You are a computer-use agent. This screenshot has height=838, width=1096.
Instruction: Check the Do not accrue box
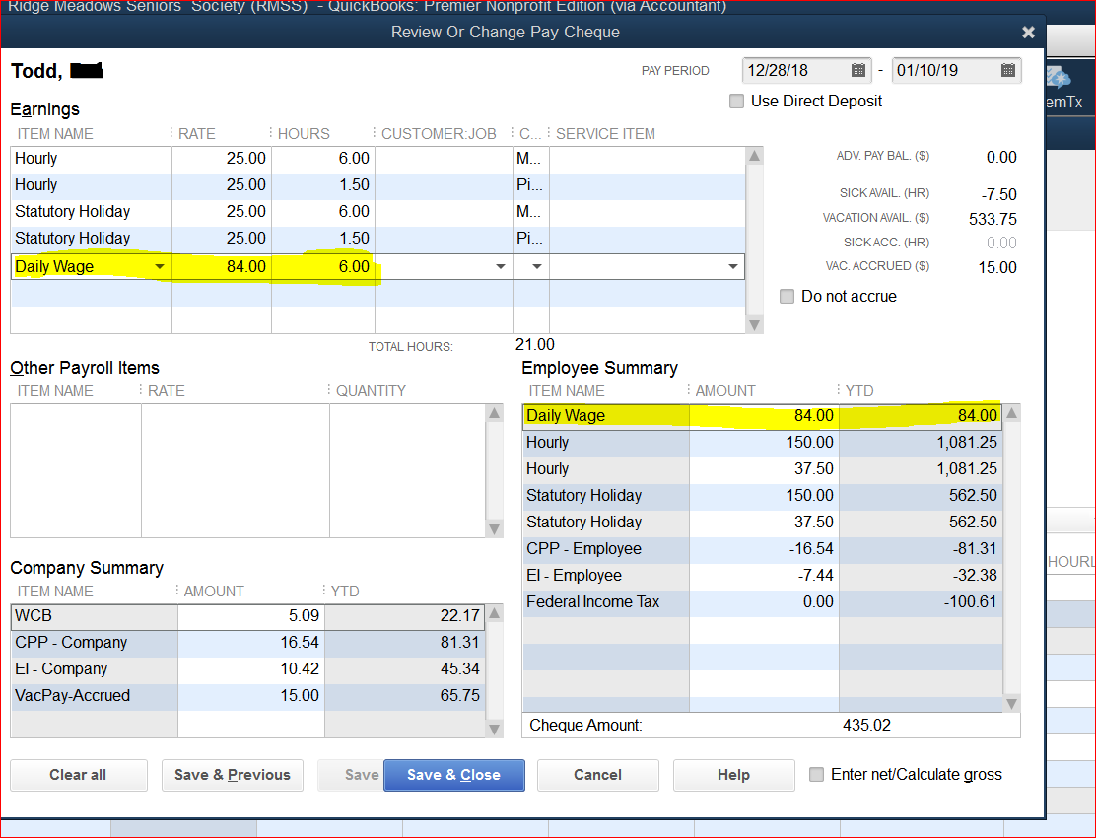click(787, 296)
